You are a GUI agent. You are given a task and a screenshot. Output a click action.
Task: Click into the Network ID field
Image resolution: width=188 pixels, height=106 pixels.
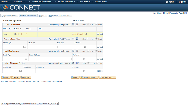pos(53,71)
